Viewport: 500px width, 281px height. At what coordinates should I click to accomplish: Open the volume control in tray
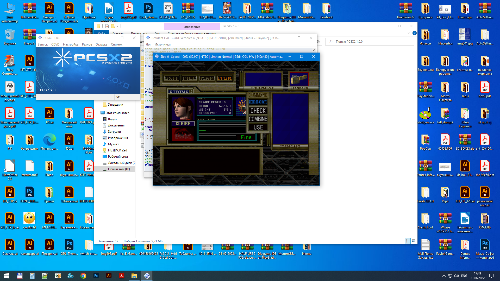(x=456, y=276)
